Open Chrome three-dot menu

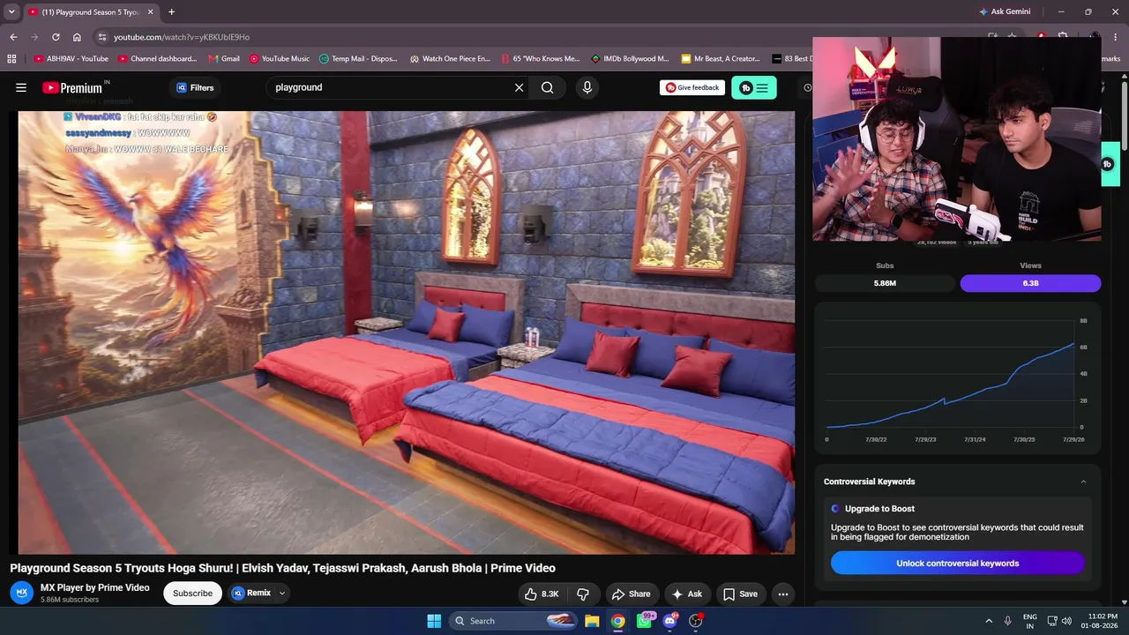coord(1114,37)
